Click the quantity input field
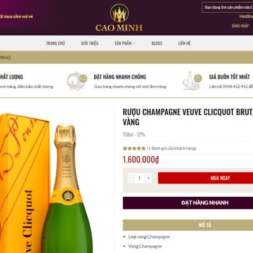Image resolution: width=253 pixels, height=253 pixels. [x=139, y=178]
